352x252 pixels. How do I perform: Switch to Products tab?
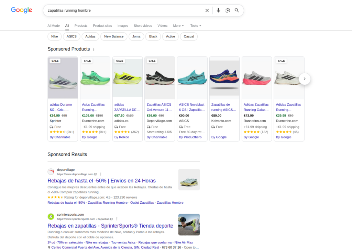click(x=81, y=25)
